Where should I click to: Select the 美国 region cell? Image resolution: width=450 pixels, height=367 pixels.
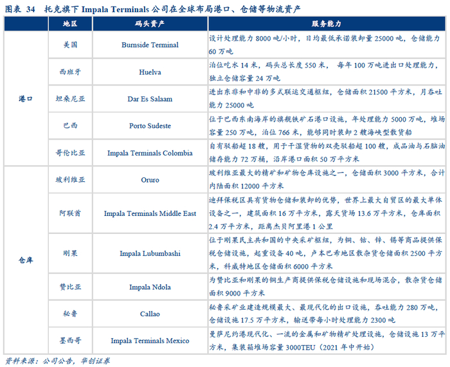coord(70,45)
